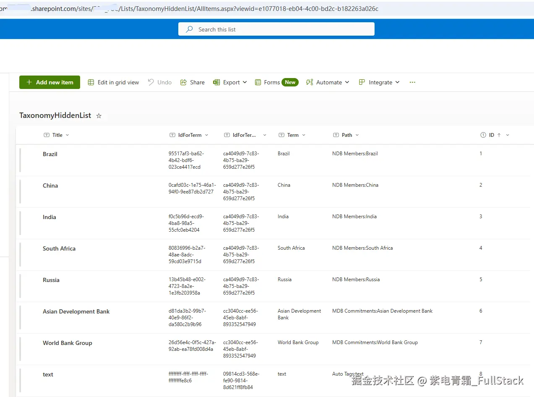This screenshot has height=397, width=534.
Task: Click the text-type icon on Path column
Action: click(x=336, y=135)
